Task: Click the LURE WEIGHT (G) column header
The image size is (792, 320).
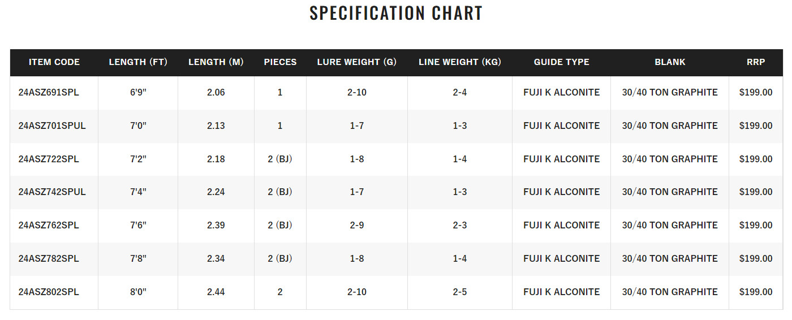Action: point(357,62)
